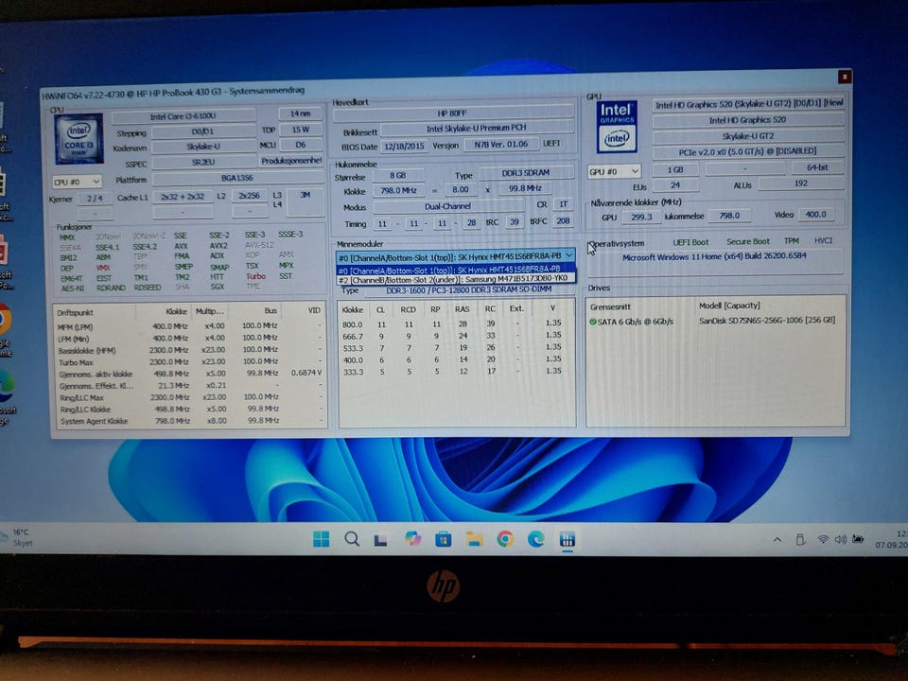Screen dimensions: 908x681
Task: Open the Windows Start menu
Action: (x=321, y=539)
